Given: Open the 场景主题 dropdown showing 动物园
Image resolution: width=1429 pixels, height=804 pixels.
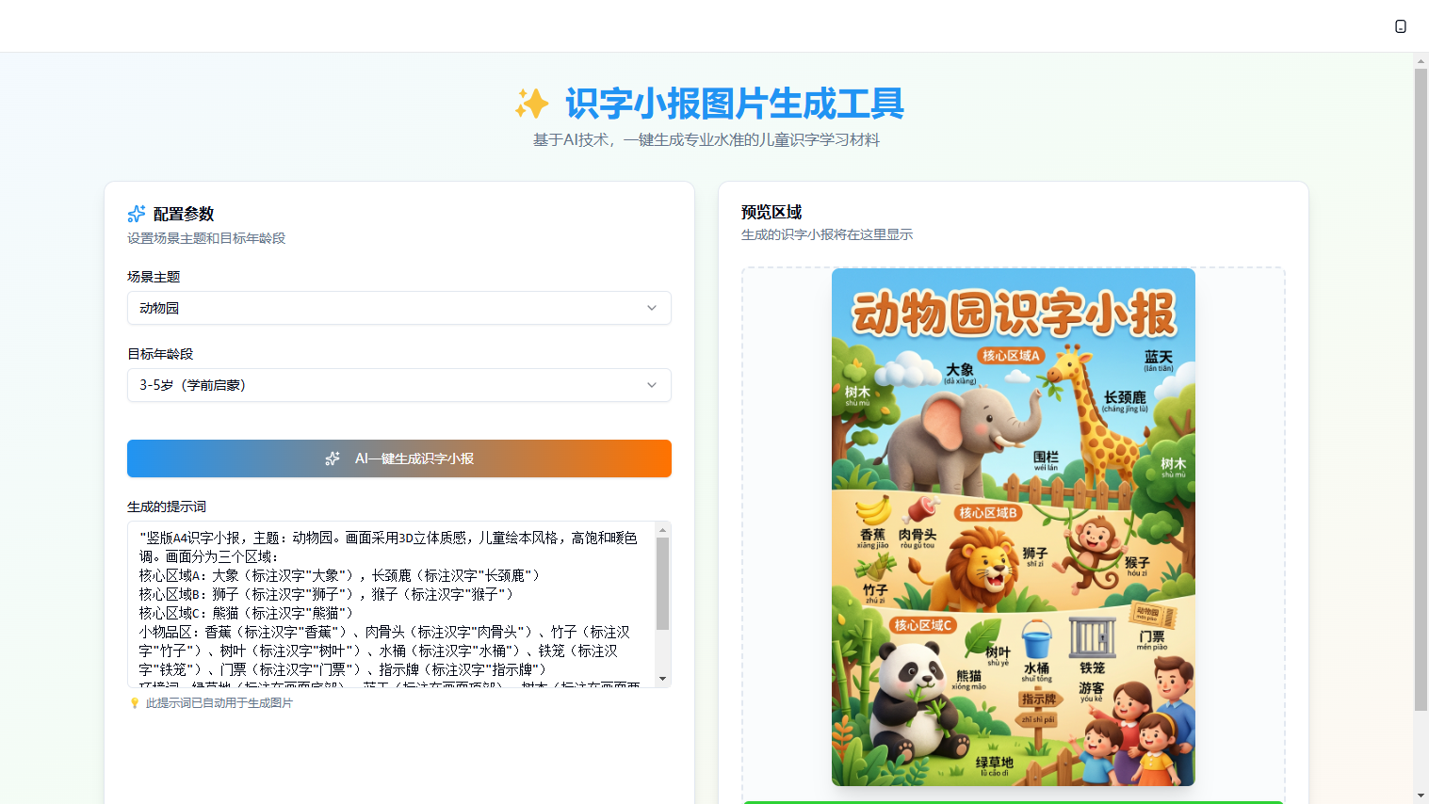Looking at the screenshot, I should coord(398,308).
